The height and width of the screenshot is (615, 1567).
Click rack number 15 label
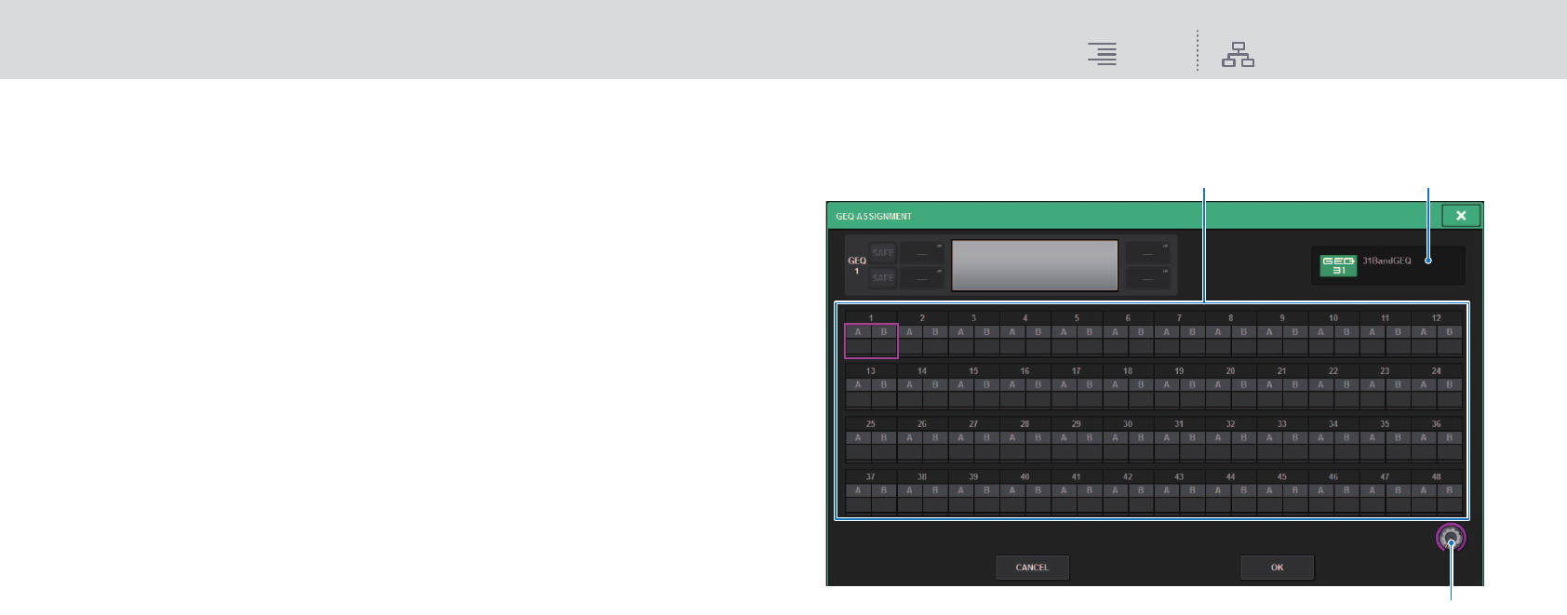pyautogui.click(x=973, y=371)
